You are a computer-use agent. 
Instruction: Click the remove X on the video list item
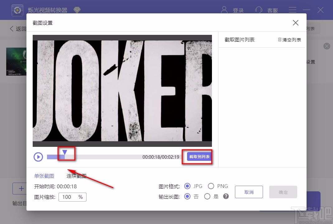(327, 46)
